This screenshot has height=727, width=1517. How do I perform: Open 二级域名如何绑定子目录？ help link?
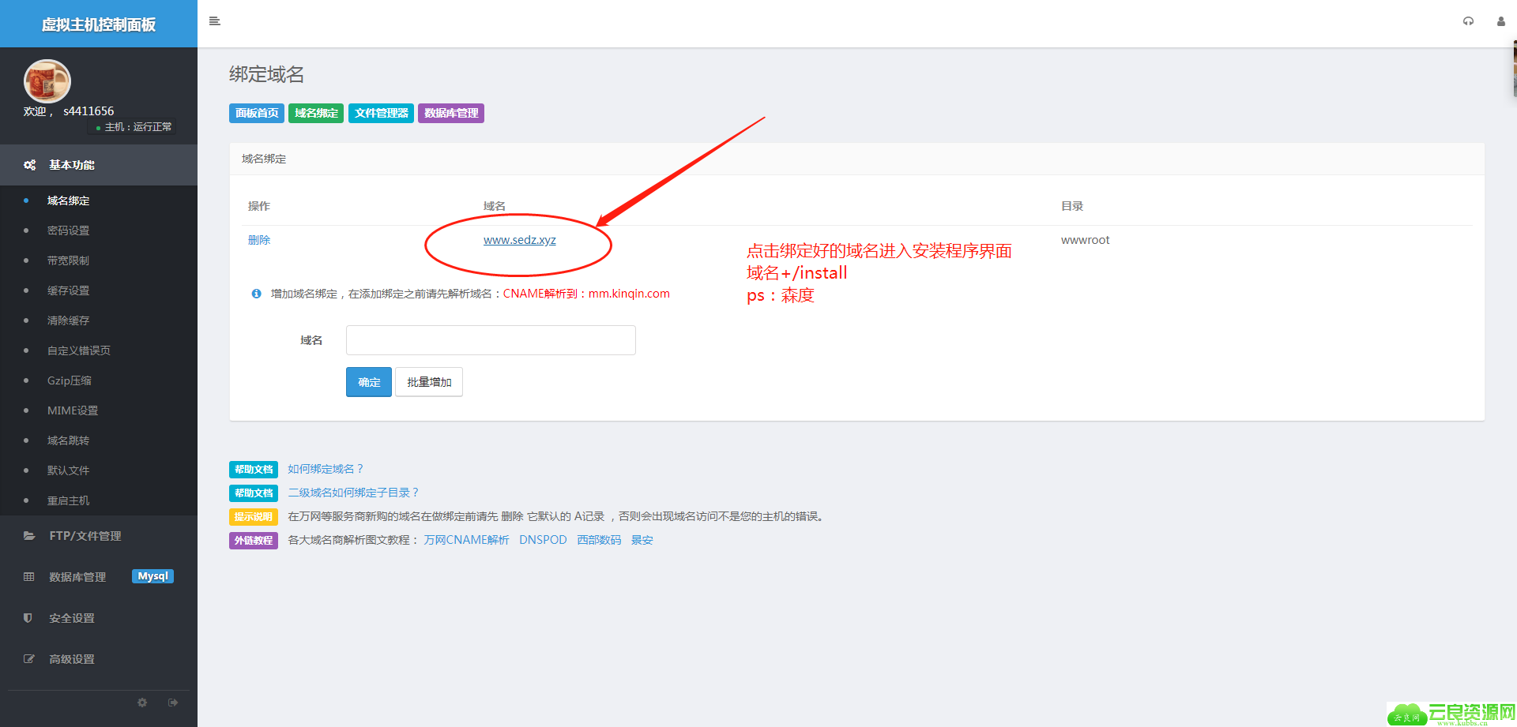pos(353,493)
